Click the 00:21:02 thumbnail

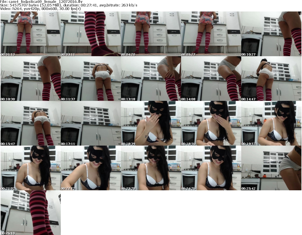(x=31, y=168)
